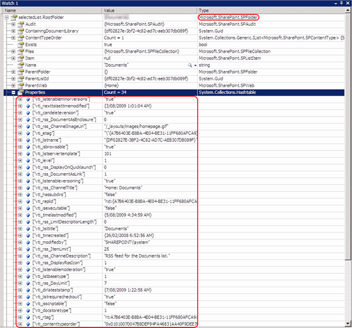The height and width of the screenshot is (328, 352).
Task: Expand the vti_rtag entry
Action: pyautogui.click(x=20, y=317)
